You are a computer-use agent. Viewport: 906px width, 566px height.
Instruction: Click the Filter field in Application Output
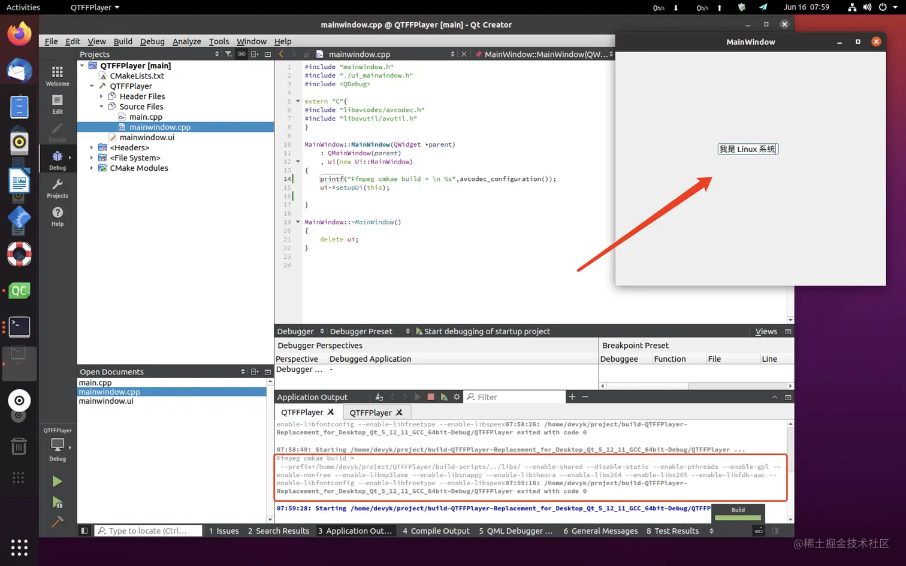pos(515,397)
